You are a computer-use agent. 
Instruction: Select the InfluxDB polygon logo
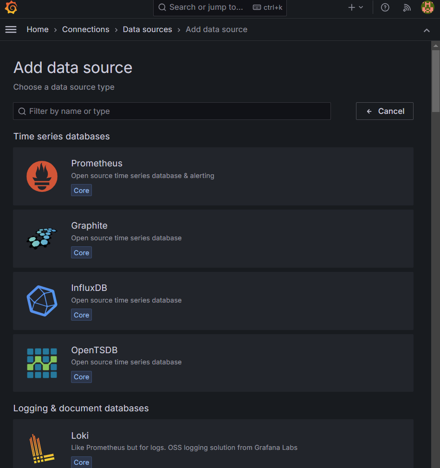(x=42, y=301)
